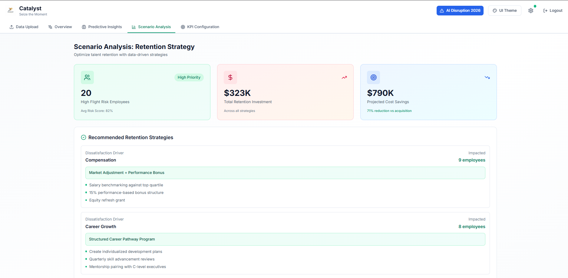Select Structured Career Pathway Program strategy
568x278 pixels.
(285, 239)
